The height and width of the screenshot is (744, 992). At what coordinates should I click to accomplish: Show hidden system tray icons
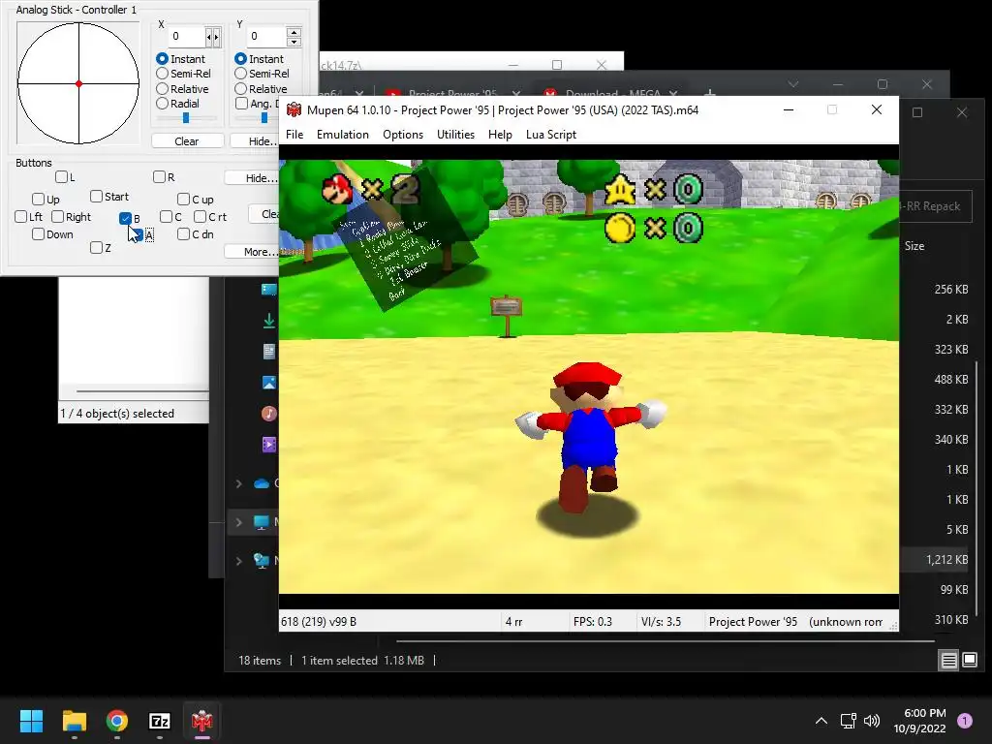tap(821, 721)
